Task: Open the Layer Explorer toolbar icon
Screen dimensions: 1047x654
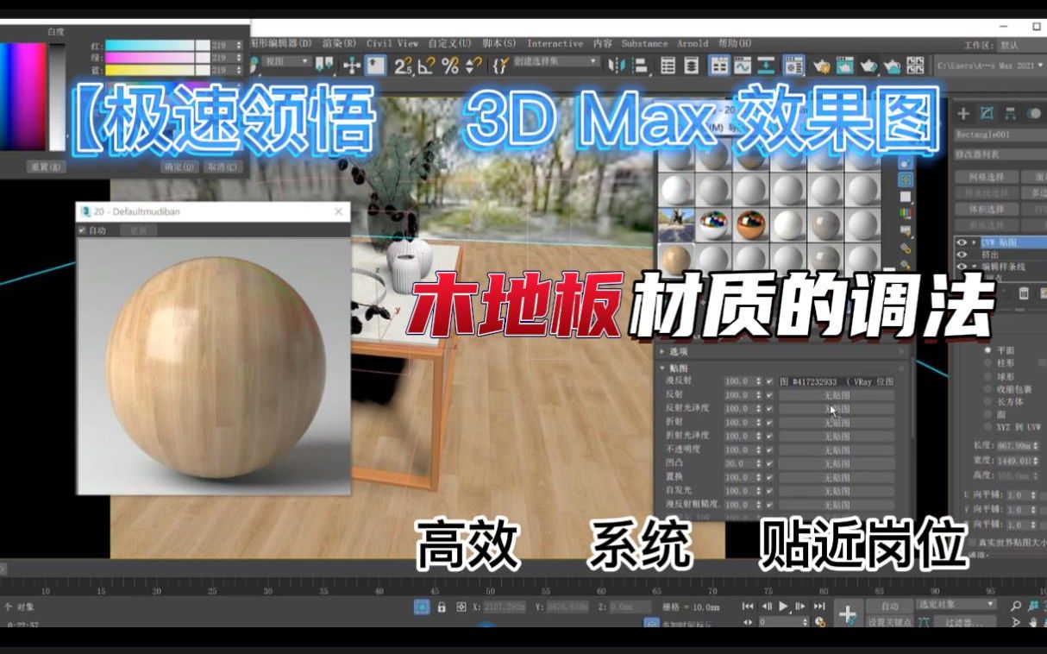Action: (x=692, y=63)
